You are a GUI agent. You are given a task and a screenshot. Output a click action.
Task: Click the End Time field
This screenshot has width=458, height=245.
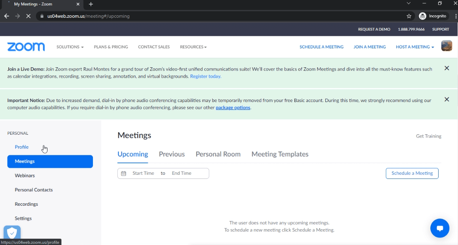click(181, 174)
